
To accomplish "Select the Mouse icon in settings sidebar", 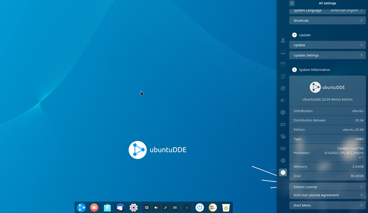I will (x=283, y=137).
